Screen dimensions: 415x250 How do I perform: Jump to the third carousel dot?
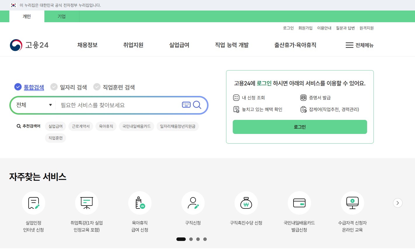(x=198, y=239)
